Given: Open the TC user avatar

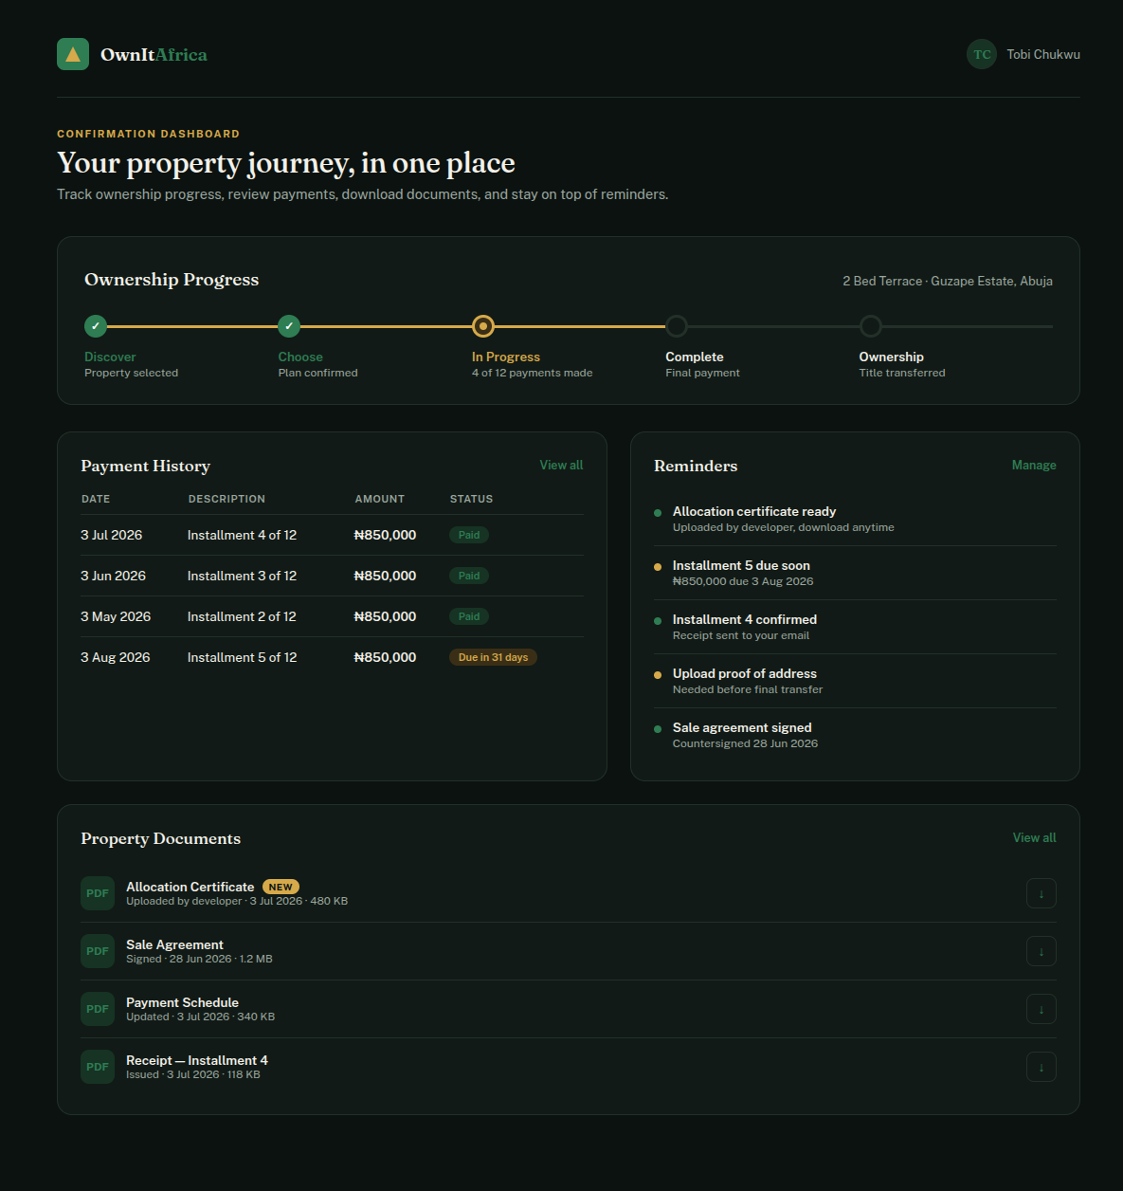Looking at the screenshot, I should tap(982, 54).
